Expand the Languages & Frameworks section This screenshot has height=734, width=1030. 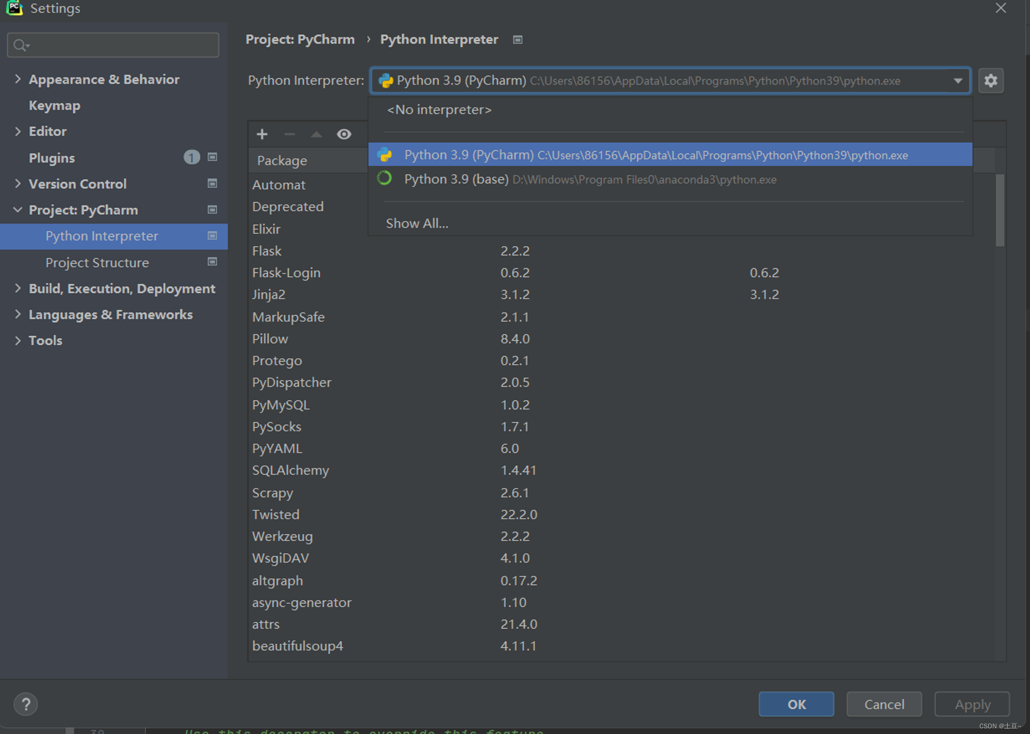point(18,314)
